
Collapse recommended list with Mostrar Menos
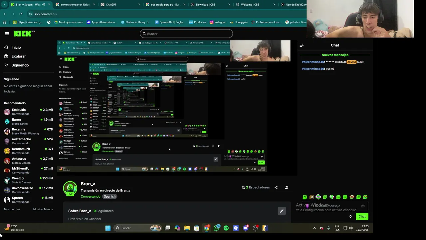tap(43, 209)
